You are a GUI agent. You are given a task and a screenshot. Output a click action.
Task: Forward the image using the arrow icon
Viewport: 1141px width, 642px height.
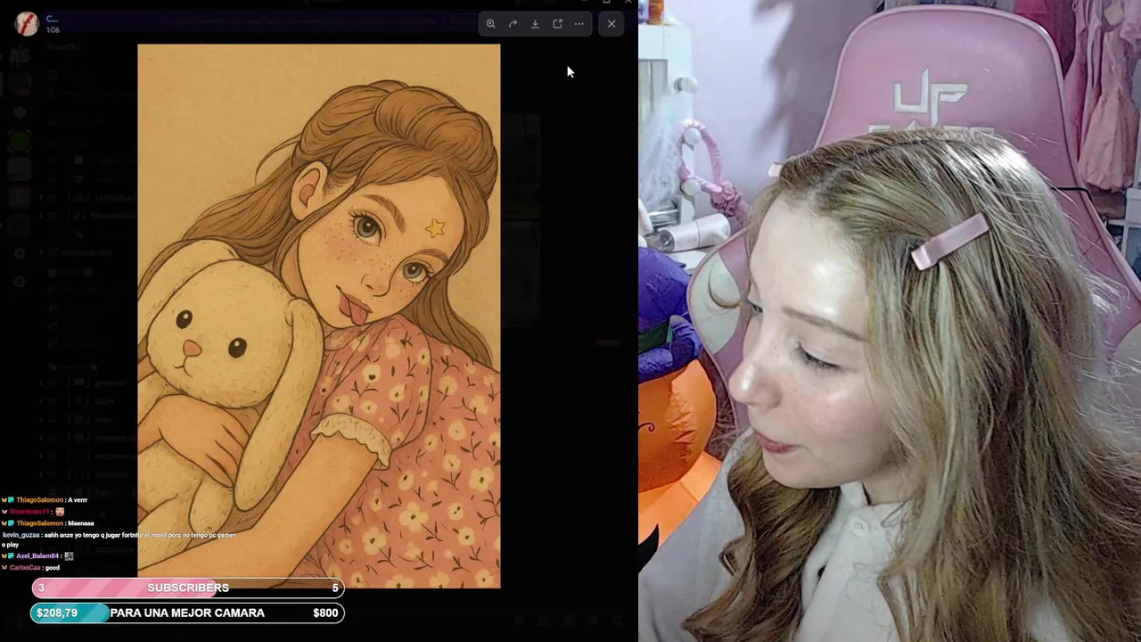pos(513,24)
